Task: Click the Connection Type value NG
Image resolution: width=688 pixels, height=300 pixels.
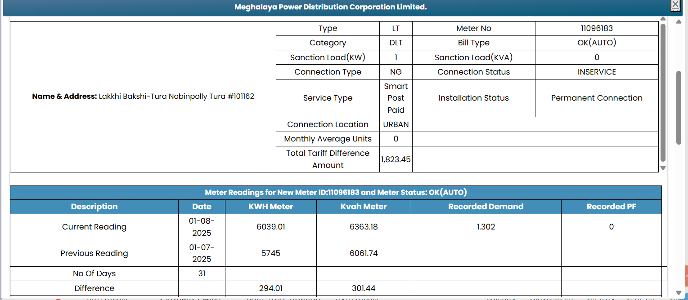Action: (396, 72)
